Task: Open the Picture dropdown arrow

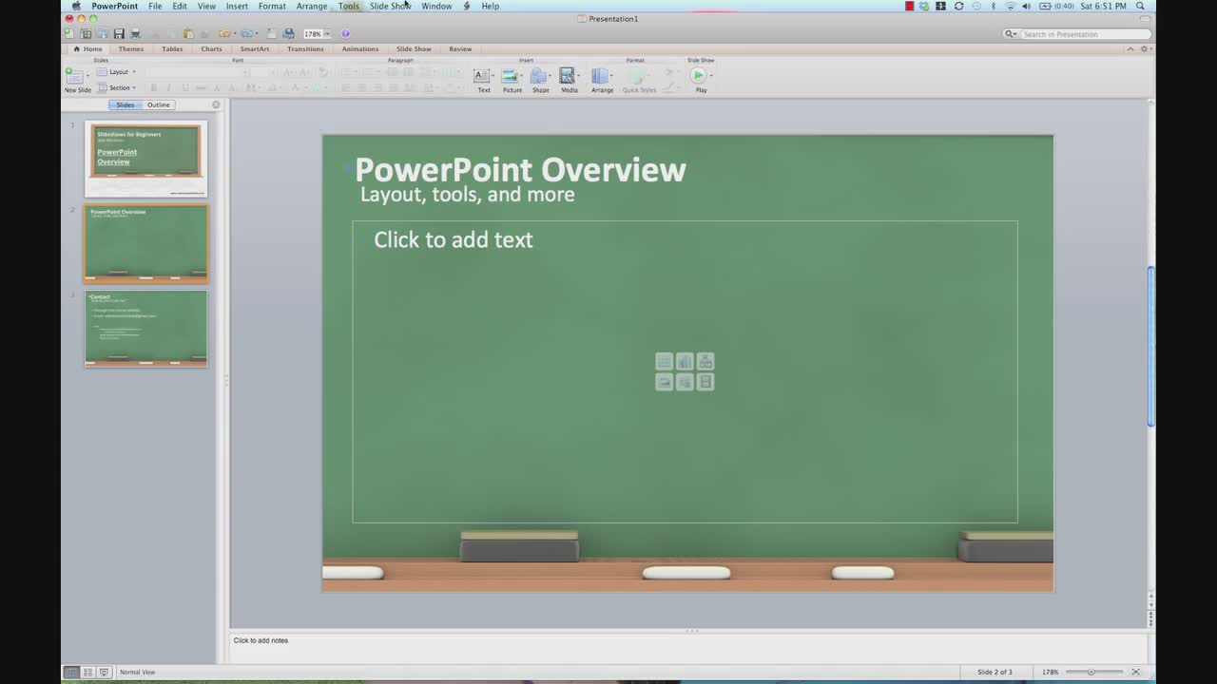Action: tap(522, 76)
